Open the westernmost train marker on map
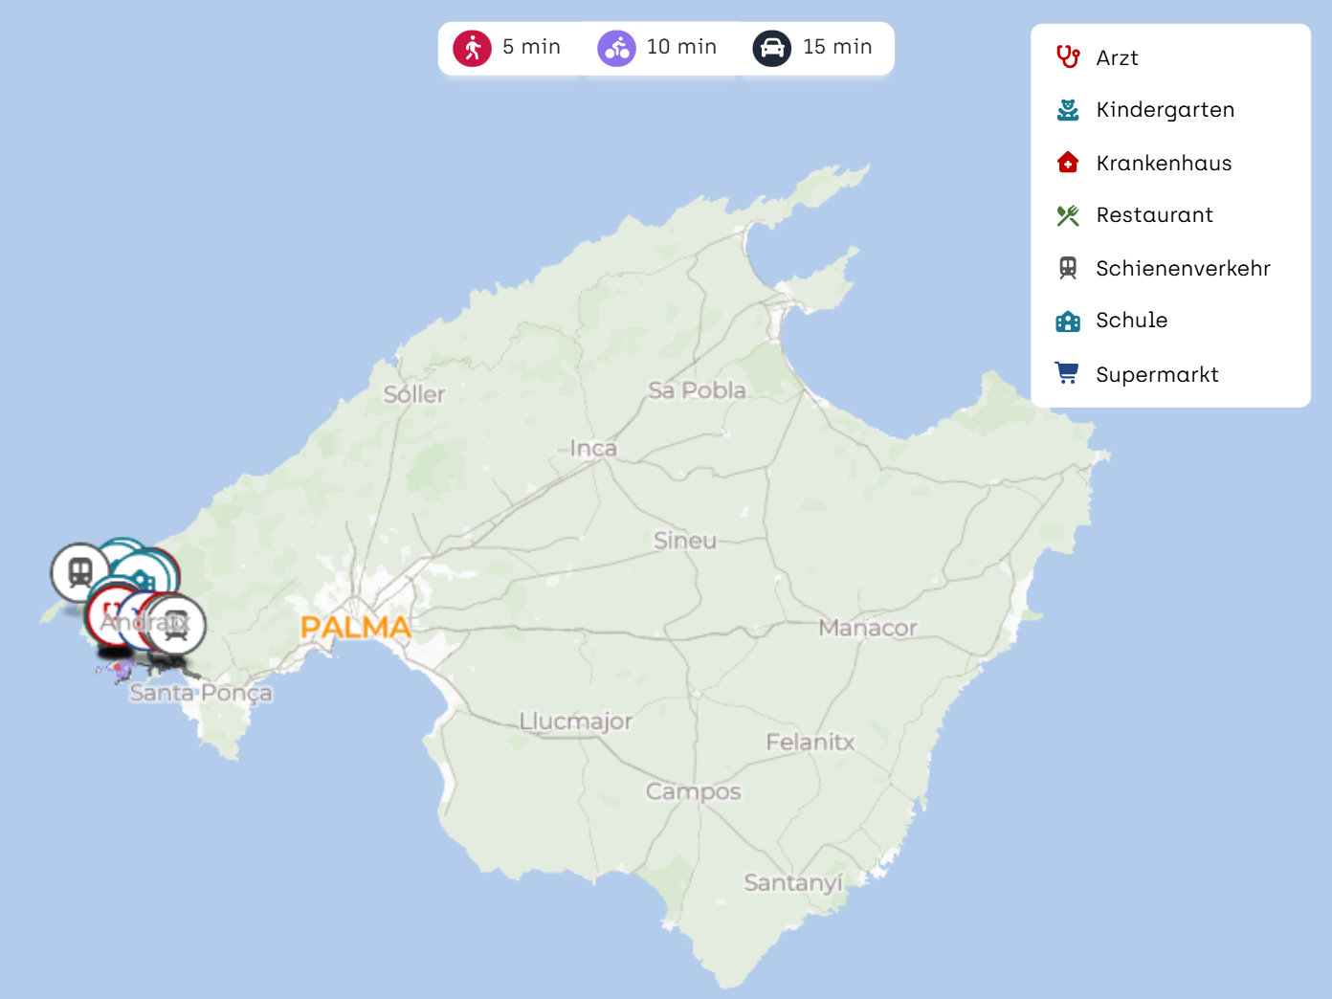1332x999 pixels. 79,572
